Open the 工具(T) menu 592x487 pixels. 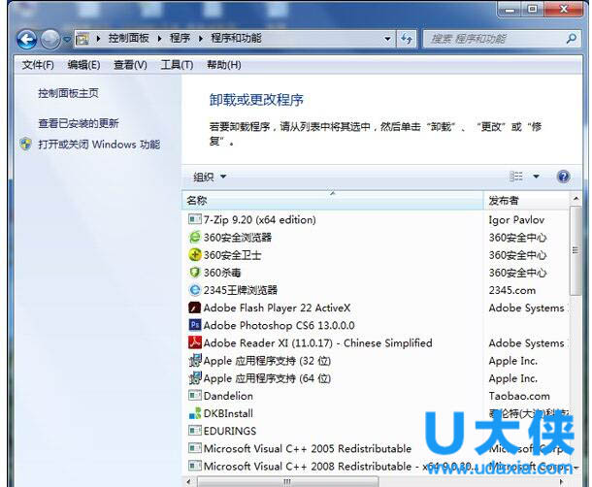tap(177, 65)
